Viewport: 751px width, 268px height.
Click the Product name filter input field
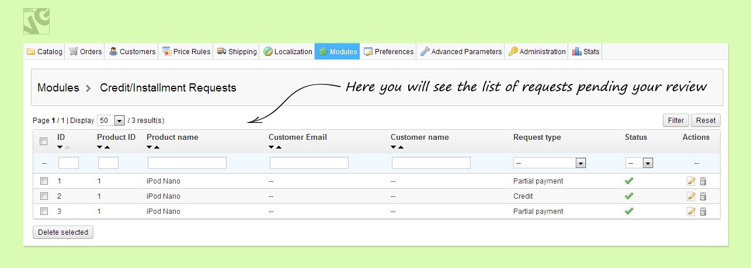coord(187,163)
